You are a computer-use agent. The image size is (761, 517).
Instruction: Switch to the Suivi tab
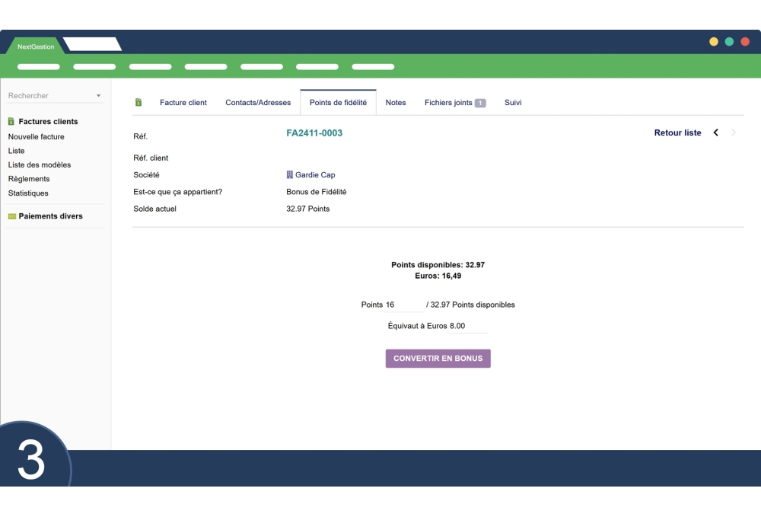513,103
